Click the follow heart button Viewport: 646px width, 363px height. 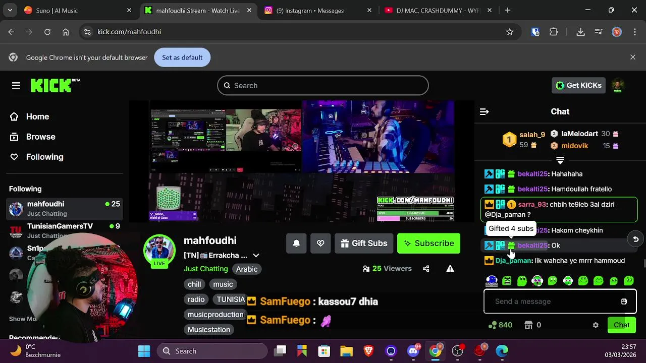(320, 243)
